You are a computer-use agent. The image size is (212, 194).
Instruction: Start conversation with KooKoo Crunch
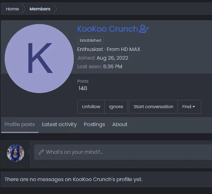(x=153, y=107)
